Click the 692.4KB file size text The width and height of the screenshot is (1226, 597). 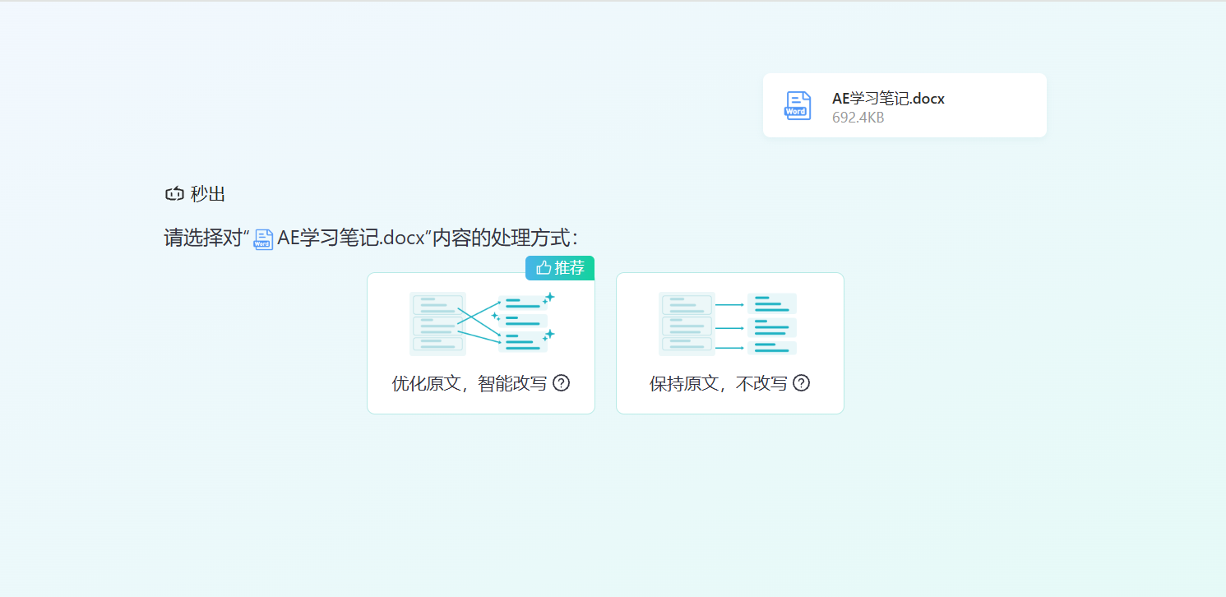858,118
